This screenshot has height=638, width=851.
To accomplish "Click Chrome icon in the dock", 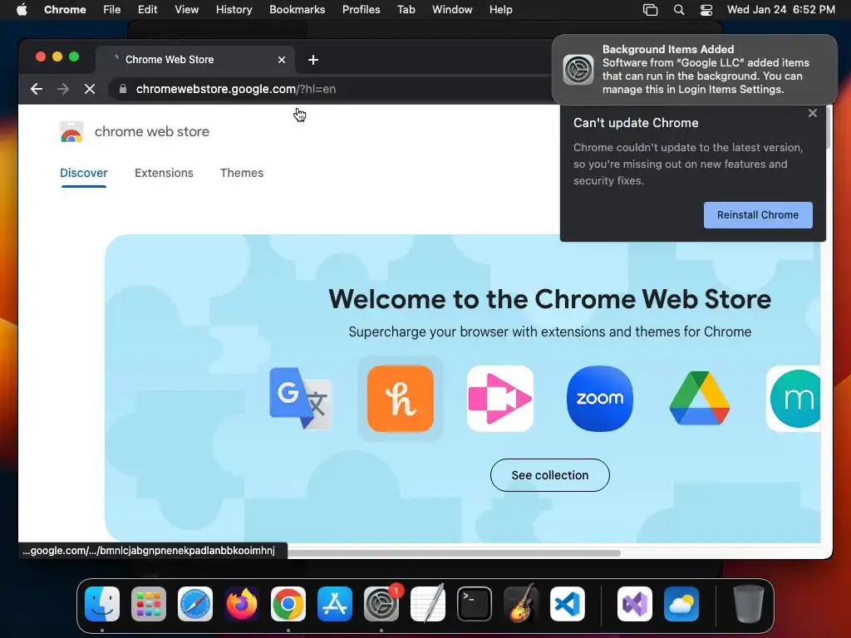I will (x=288, y=604).
